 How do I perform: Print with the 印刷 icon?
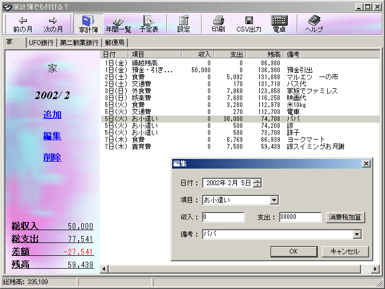218,24
